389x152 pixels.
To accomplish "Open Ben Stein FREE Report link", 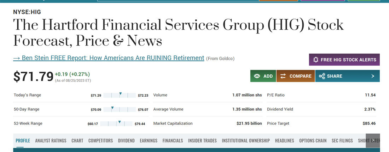I will pyautogui.click(x=109, y=58).
